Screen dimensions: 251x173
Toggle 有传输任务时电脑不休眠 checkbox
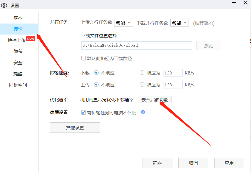pos(83,113)
